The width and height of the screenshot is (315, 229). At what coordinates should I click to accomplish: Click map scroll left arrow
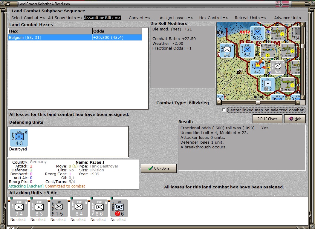219,102
